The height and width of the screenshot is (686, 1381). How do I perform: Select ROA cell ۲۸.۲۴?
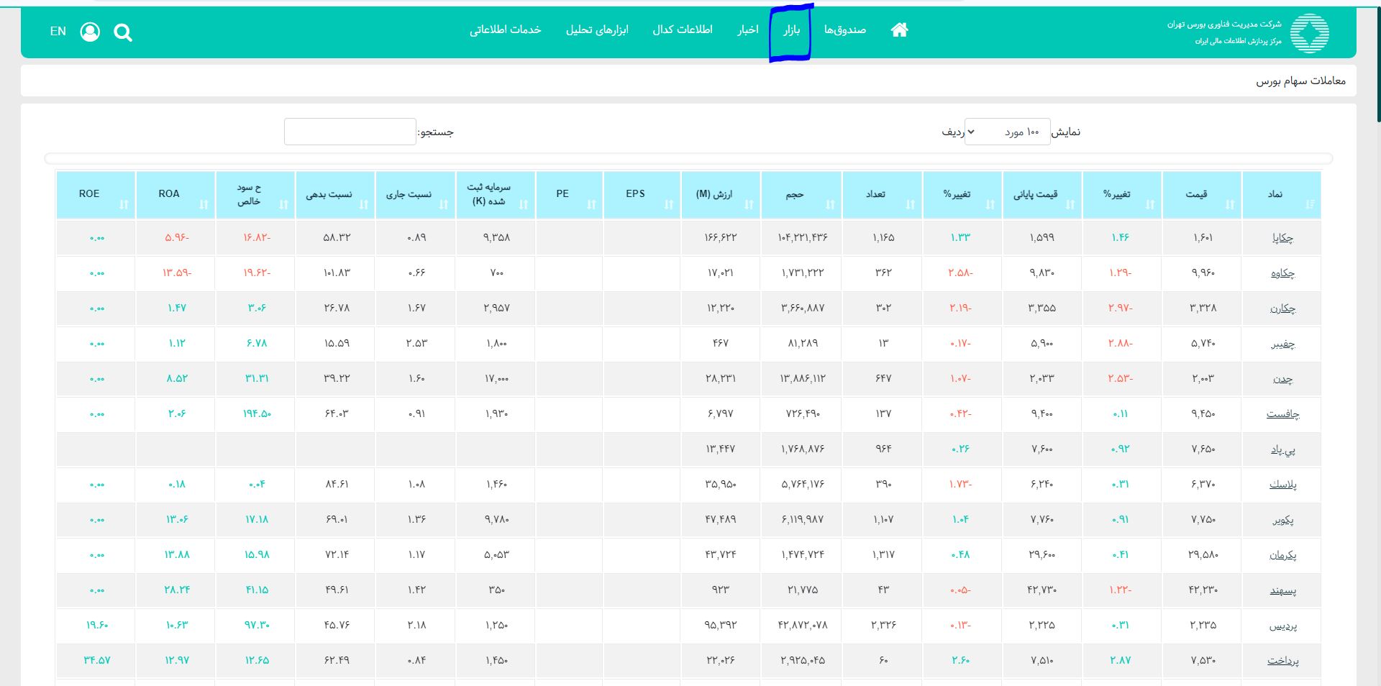(177, 590)
